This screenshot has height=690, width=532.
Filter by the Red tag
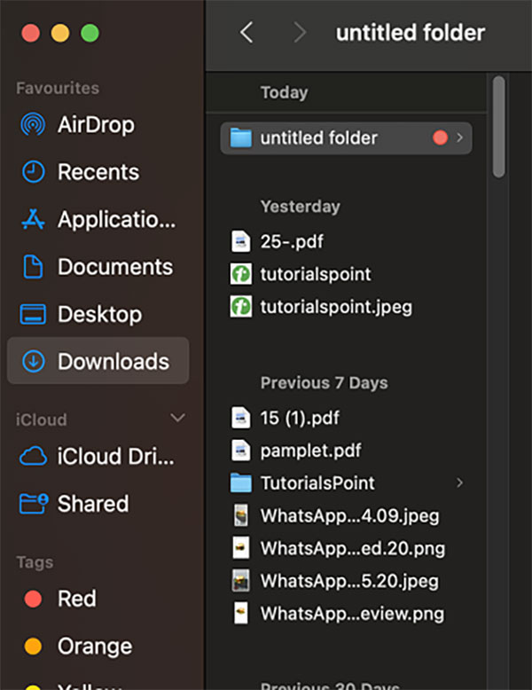76,599
